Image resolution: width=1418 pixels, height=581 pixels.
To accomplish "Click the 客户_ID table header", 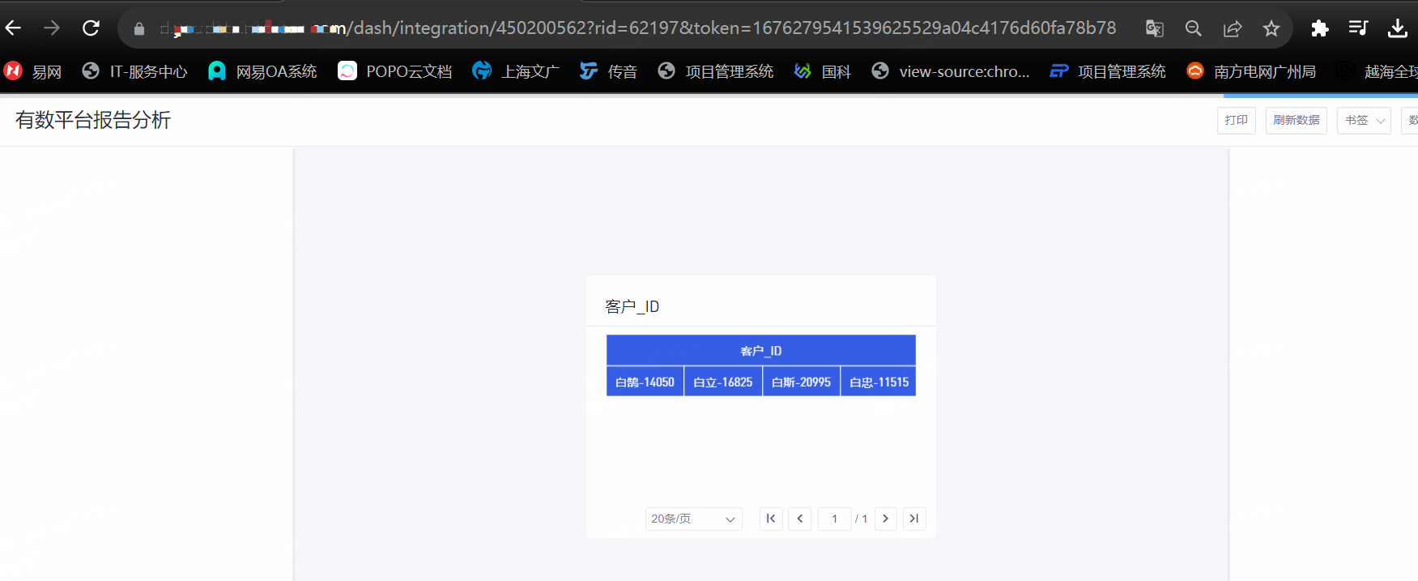I will 761,350.
